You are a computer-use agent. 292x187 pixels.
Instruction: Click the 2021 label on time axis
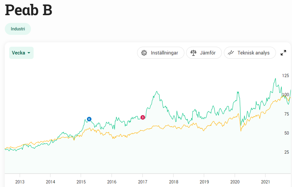265,182
